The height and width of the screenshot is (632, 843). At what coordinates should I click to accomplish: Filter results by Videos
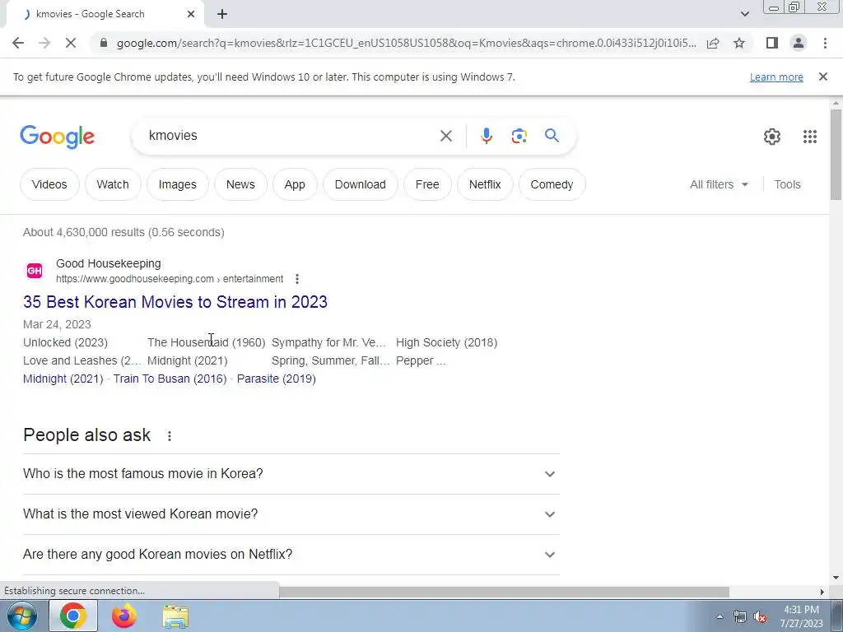[x=49, y=184]
